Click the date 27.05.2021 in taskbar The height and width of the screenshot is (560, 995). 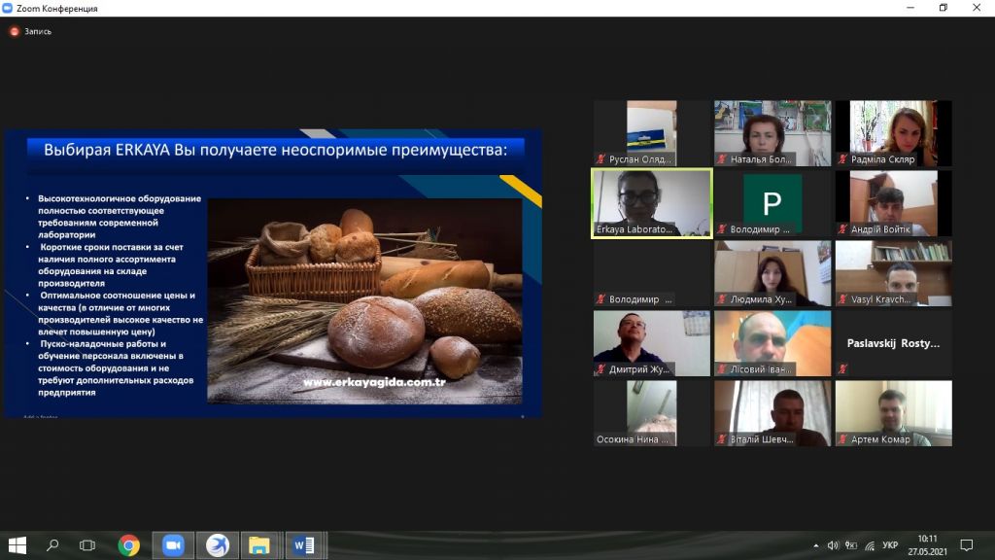(927, 552)
